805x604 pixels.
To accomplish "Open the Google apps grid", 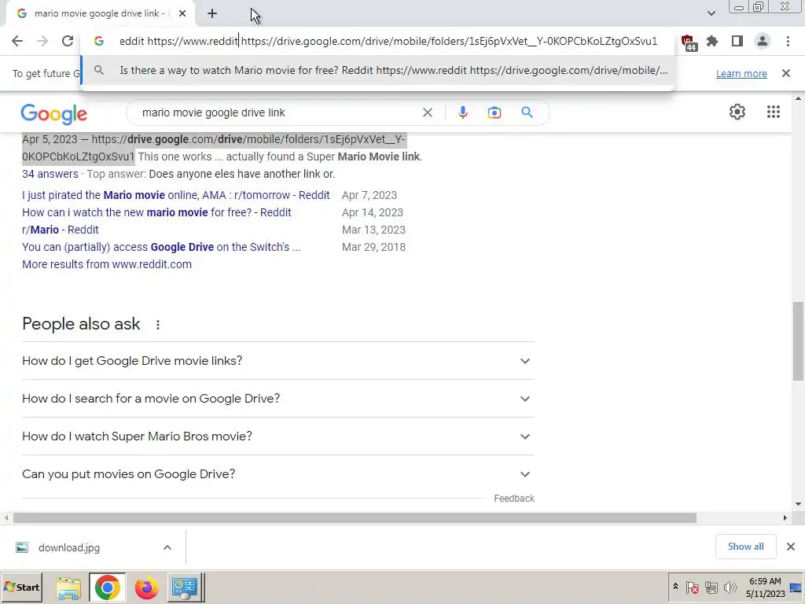I will (x=774, y=112).
